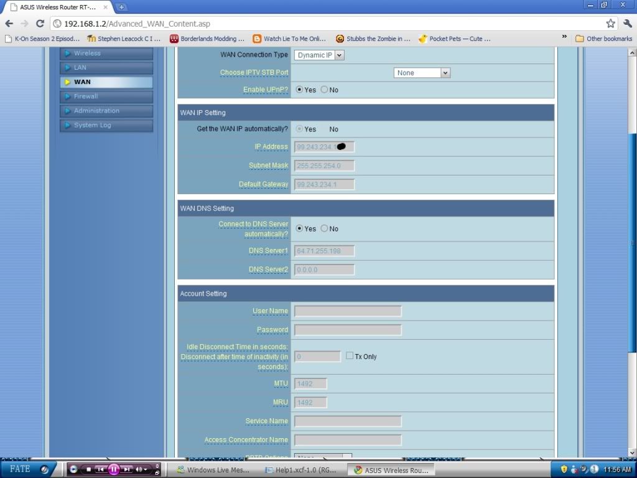Expand the Choose IPTV STB Port dropdown

point(422,73)
